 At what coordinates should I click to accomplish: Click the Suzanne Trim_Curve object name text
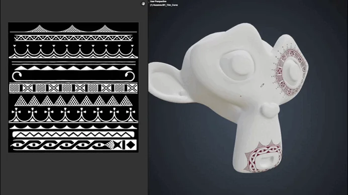[x=164, y=5]
